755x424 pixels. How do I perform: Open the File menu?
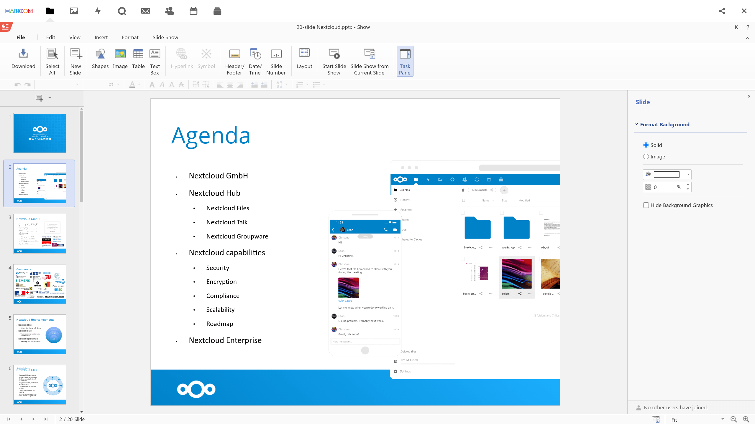(x=21, y=37)
